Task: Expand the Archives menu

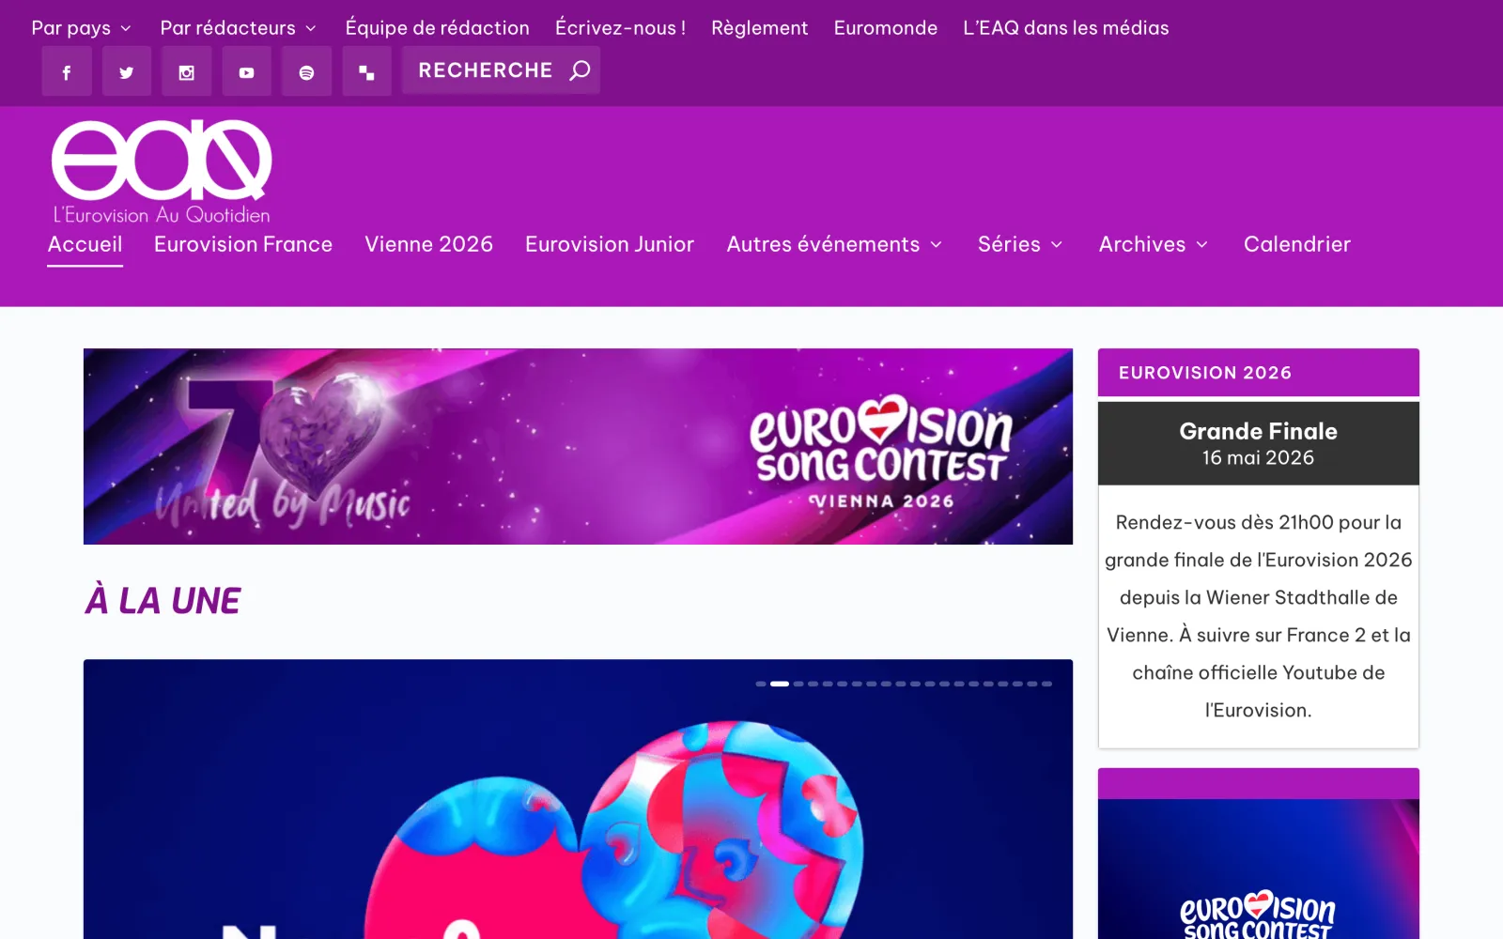Action: click(1154, 244)
